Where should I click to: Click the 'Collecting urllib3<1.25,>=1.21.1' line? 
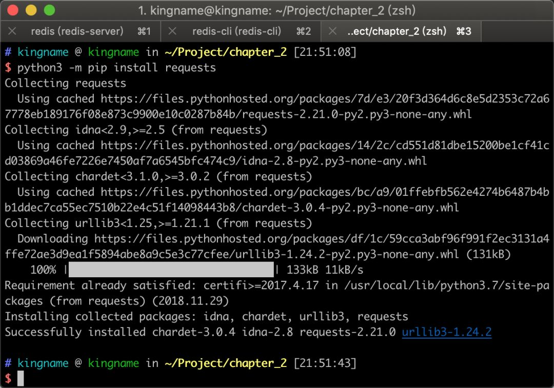click(x=159, y=223)
